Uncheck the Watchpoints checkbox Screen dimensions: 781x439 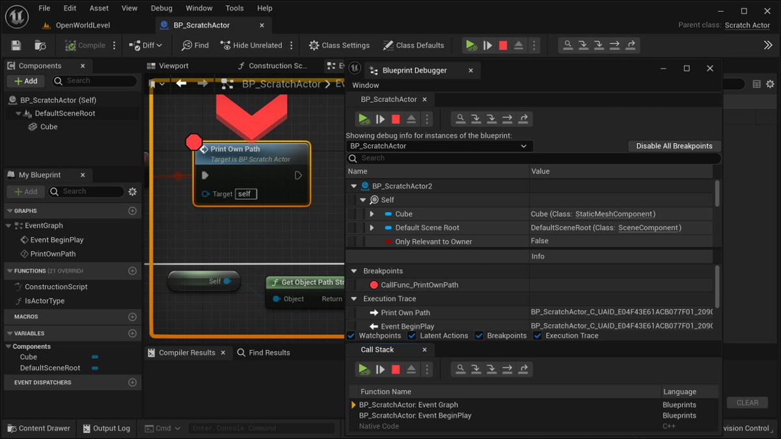click(x=351, y=336)
